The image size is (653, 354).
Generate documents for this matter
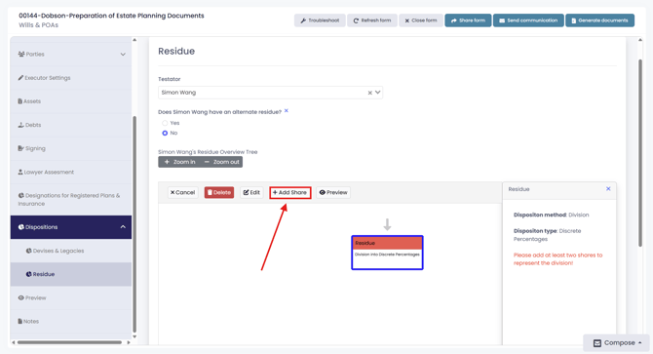pyautogui.click(x=599, y=20)
